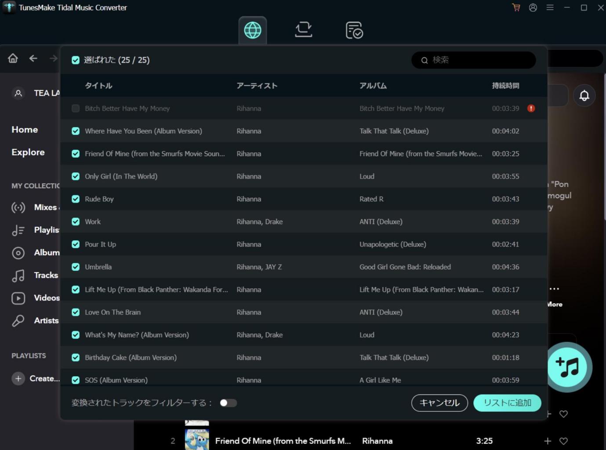Uncheck Lift Me Up track checkbox
Viewport: 606px width, 450px height.
point(76,290)
